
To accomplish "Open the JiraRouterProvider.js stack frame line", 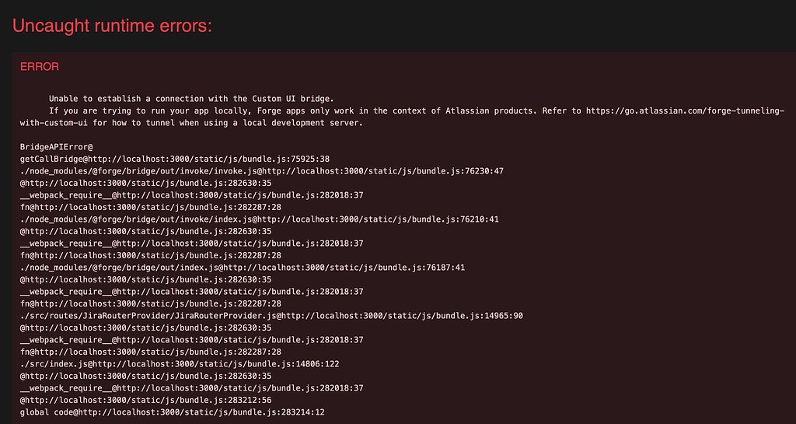I will (x=271, y=316).
